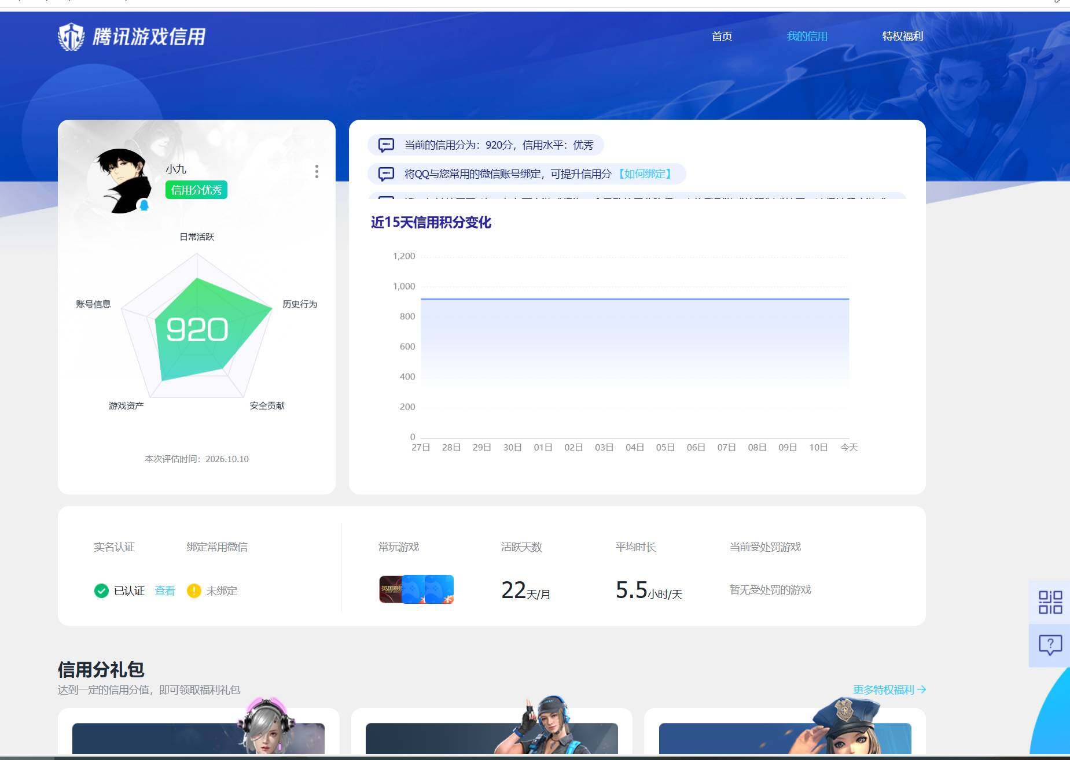The height and width of the screenshot is (760, 1070).
Task: Click the QQ penguin icon on avatar
Action: pos(144,205)
